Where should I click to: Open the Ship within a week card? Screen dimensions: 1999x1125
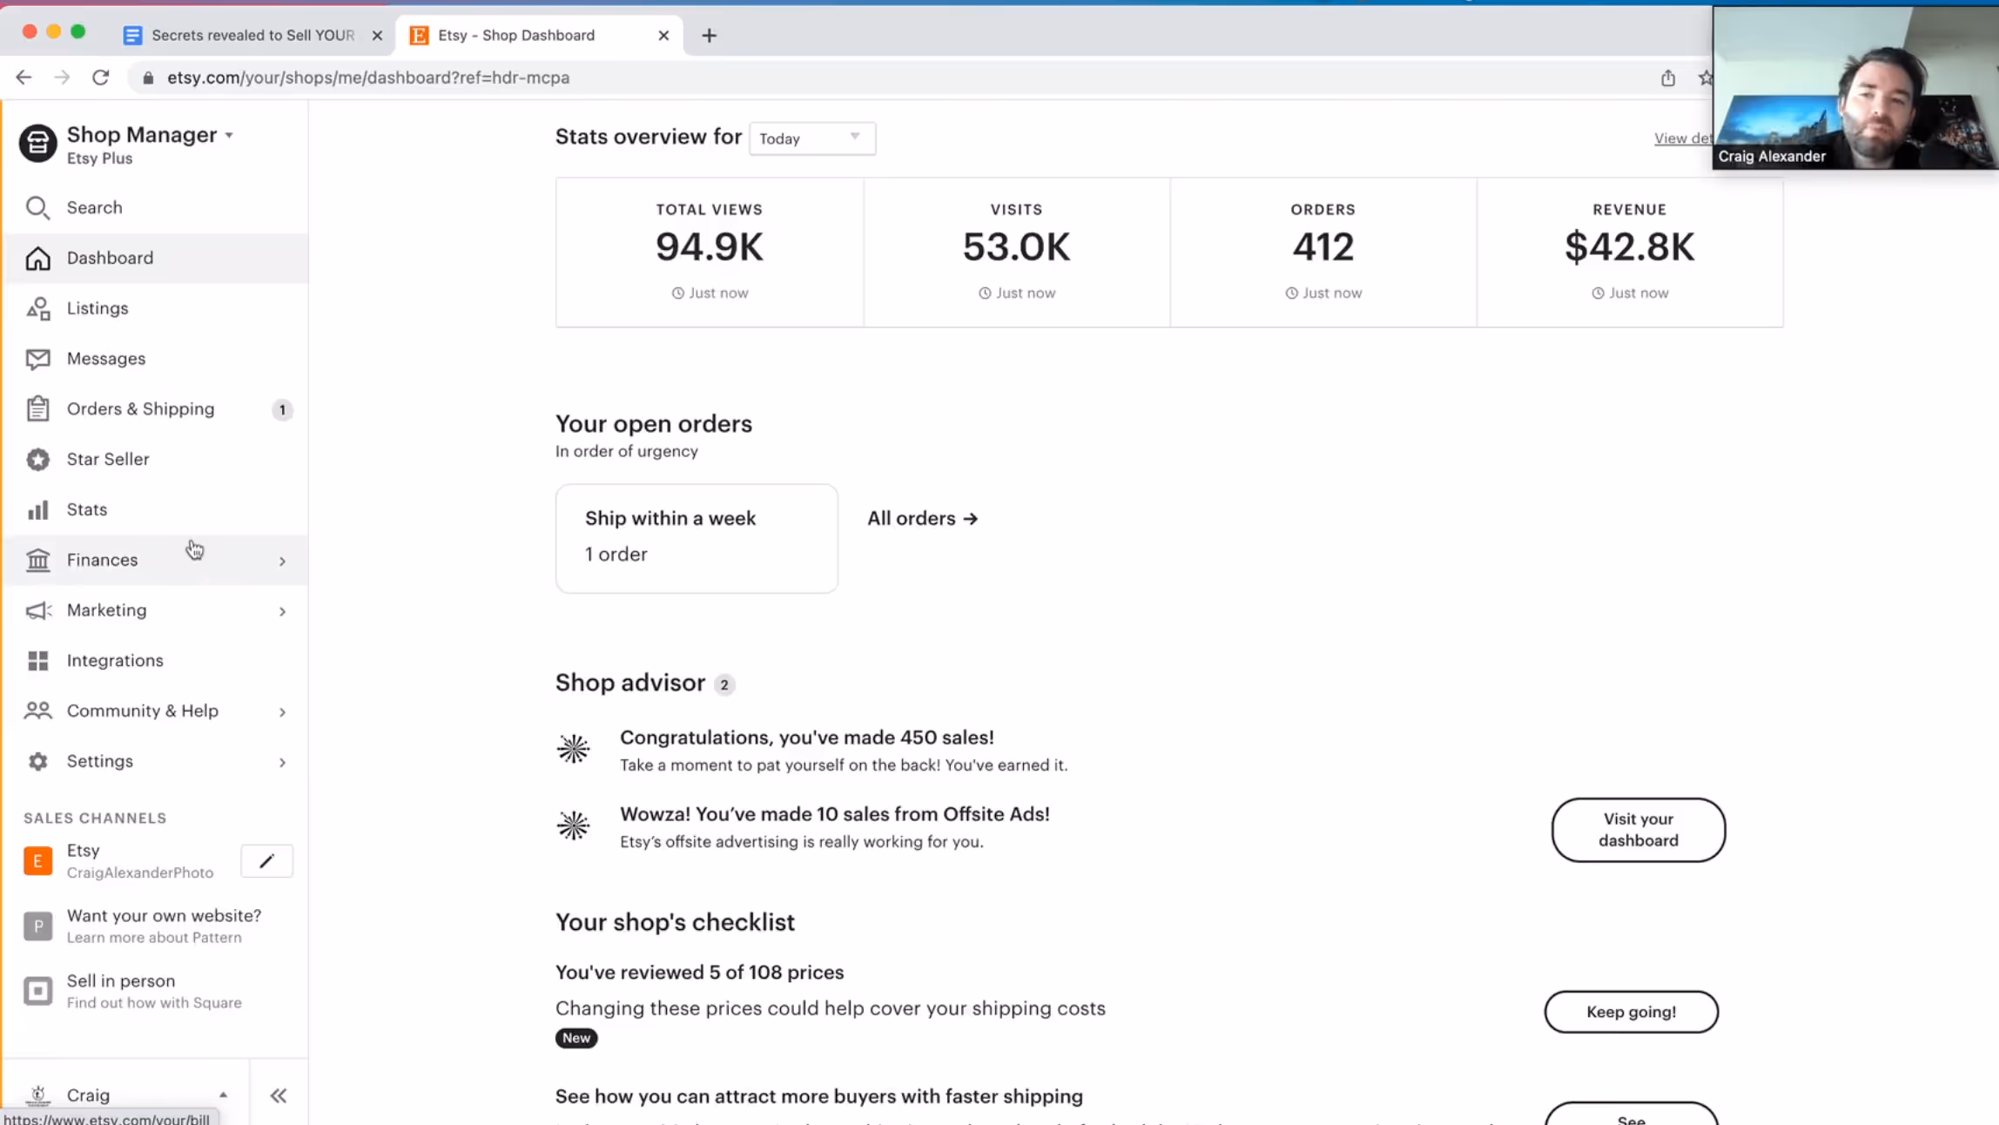pyautogui.click(x=696, y=538)
